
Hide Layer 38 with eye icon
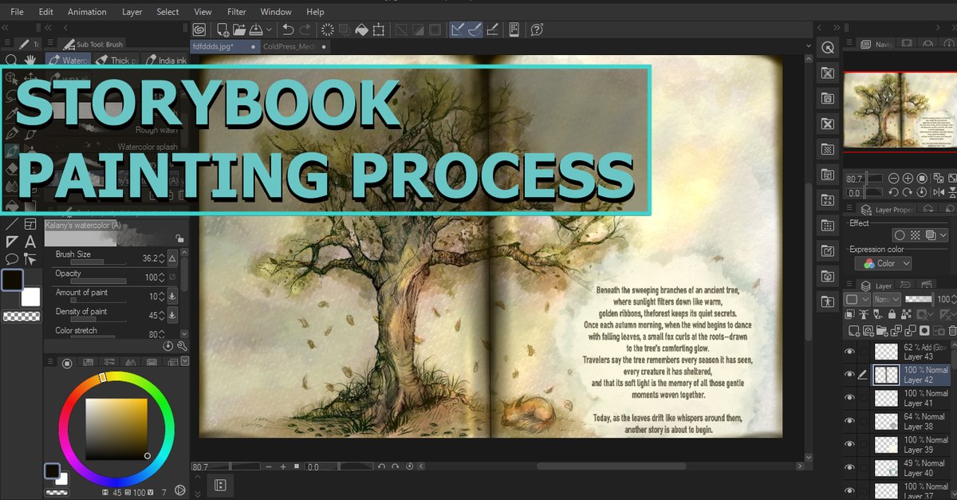[x=849, y=421]
